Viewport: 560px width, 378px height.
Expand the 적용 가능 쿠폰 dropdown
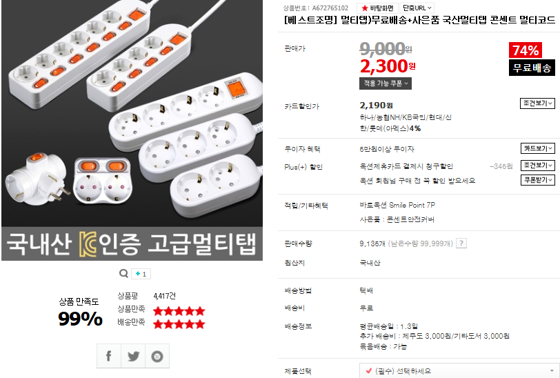(385, 83)
